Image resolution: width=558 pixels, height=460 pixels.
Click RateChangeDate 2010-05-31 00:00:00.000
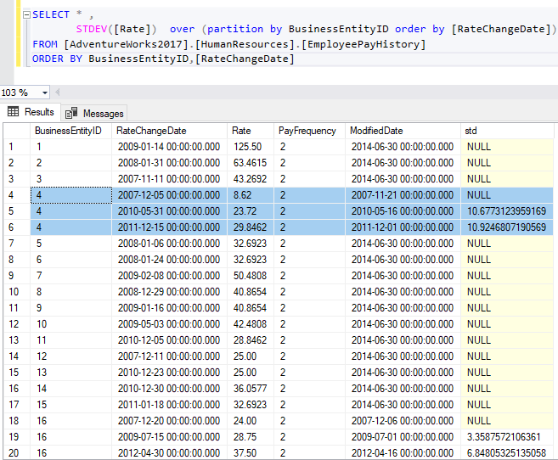(169, 211)
